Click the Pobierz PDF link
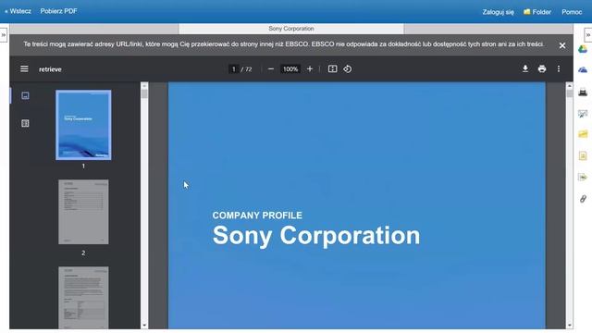The height and width of the screenshot is (333, 592). click(58, 11)
